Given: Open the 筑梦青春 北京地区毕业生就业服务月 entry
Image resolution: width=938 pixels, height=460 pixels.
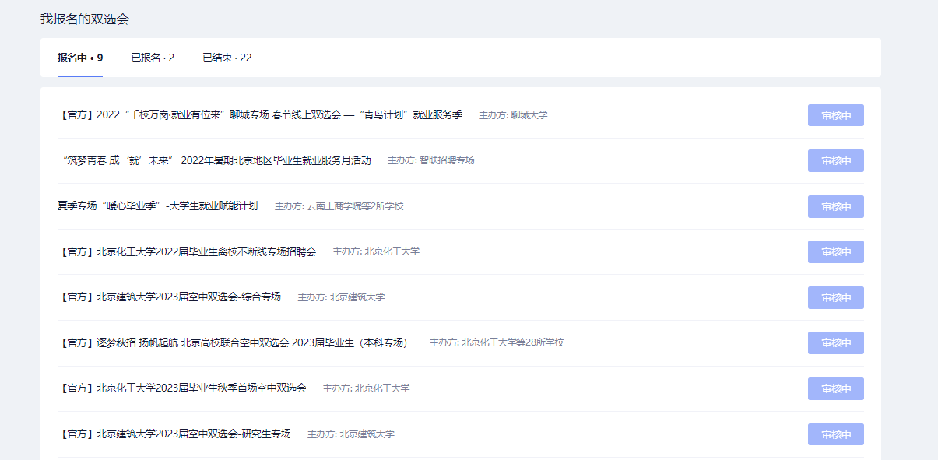Looking at the screenshot, I should 216,160.
